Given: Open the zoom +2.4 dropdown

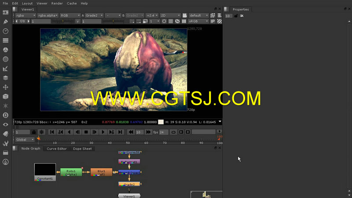Looking at the screenshot, I should pos(152,15).
